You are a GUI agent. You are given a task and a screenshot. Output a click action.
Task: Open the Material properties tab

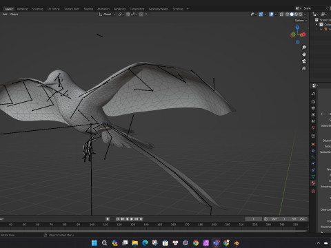point(313,183)
